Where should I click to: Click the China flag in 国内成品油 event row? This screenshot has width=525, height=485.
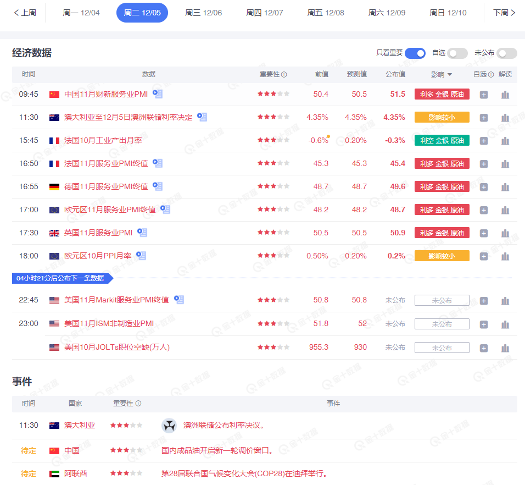tap(54, 450)
